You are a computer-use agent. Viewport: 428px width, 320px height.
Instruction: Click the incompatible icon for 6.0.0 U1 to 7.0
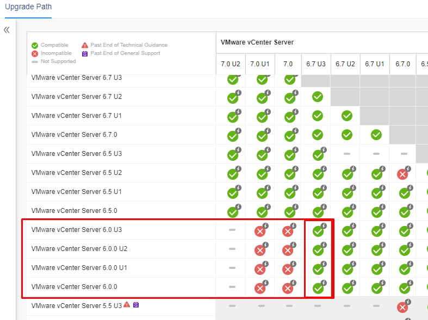point(288,269)
